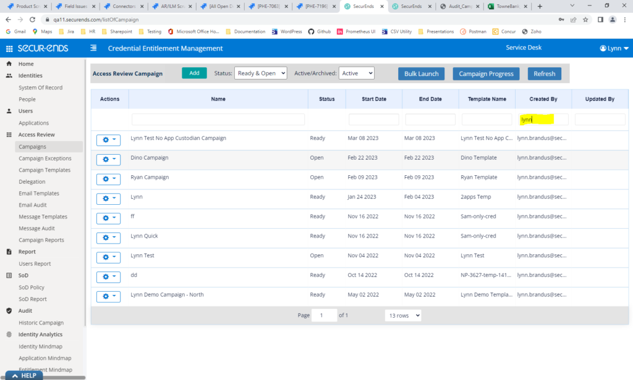Image resolution: width=633 pixels, height=380 pixels.
Task: Click the Identities people icon
Action: point(9,75)
